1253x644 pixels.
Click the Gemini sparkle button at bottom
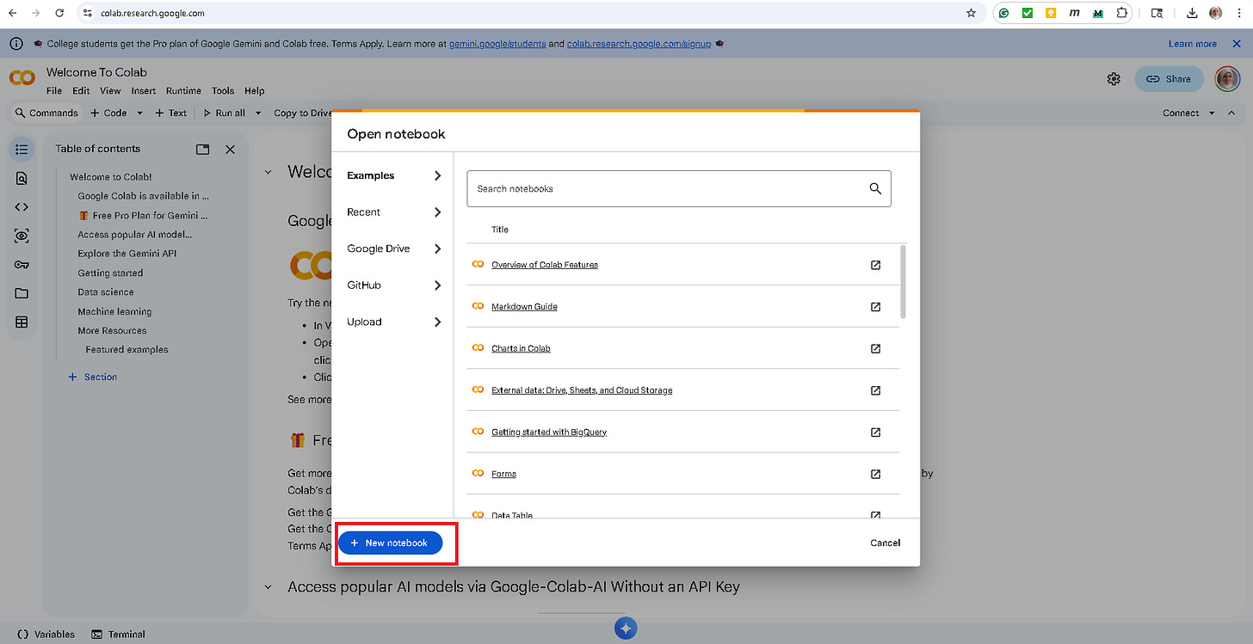pyautogui.click(x=626, y=629)
